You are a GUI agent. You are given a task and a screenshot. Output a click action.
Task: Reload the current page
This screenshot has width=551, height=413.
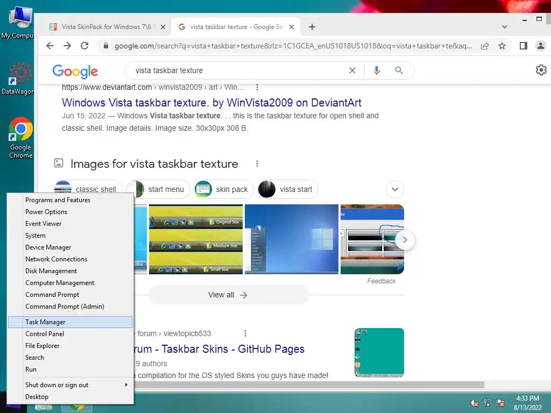(84, 46)
